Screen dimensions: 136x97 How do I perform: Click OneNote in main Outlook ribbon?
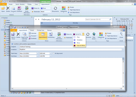coord(19,9)
